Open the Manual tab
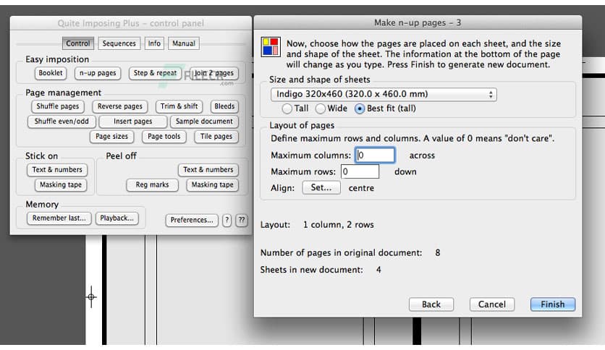605x350 pixels. coord(184,43)
